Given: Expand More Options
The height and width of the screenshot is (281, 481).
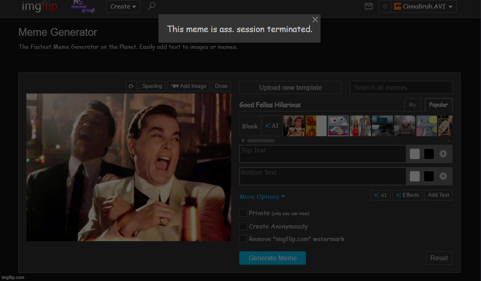Looking at the screenshot, I should point(262,196).
